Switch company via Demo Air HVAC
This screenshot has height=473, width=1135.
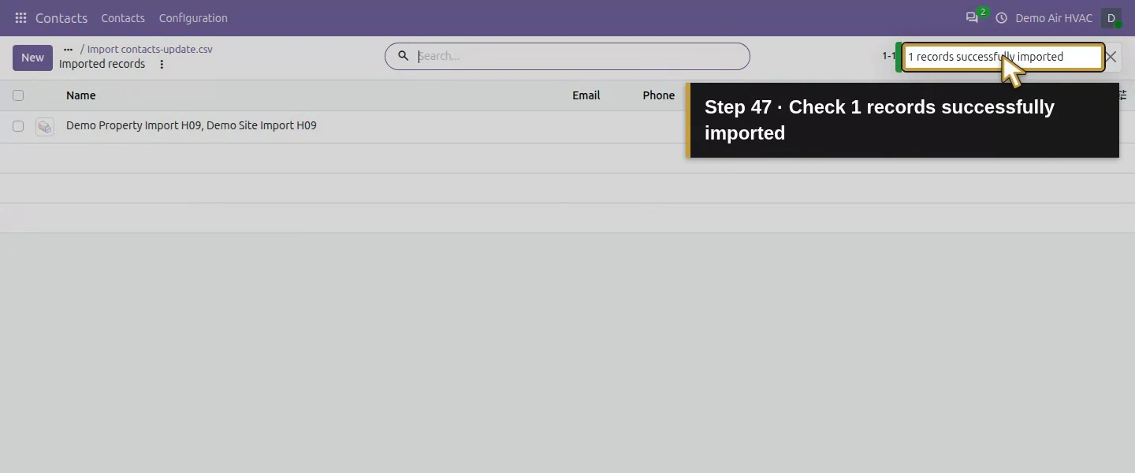click(1054, 18)
